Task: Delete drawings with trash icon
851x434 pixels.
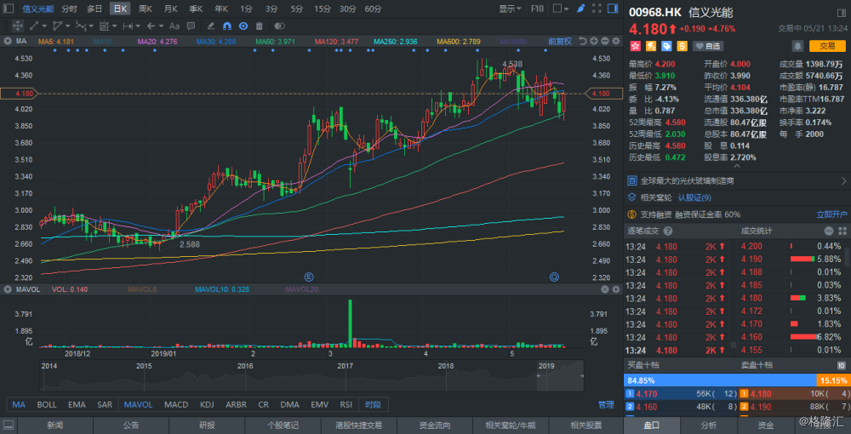Action: pos(260,26)
